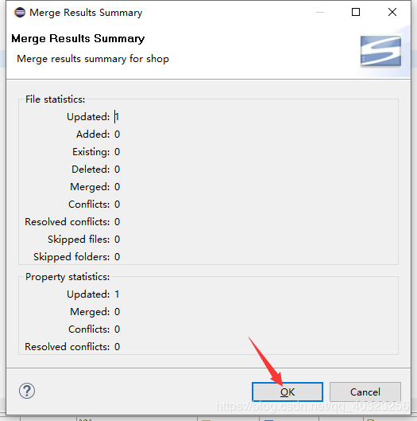The width and height of the screenshot is (417, 421).
Task: Cancel the Merge Results Summary dialog
Action: [365, 392]
